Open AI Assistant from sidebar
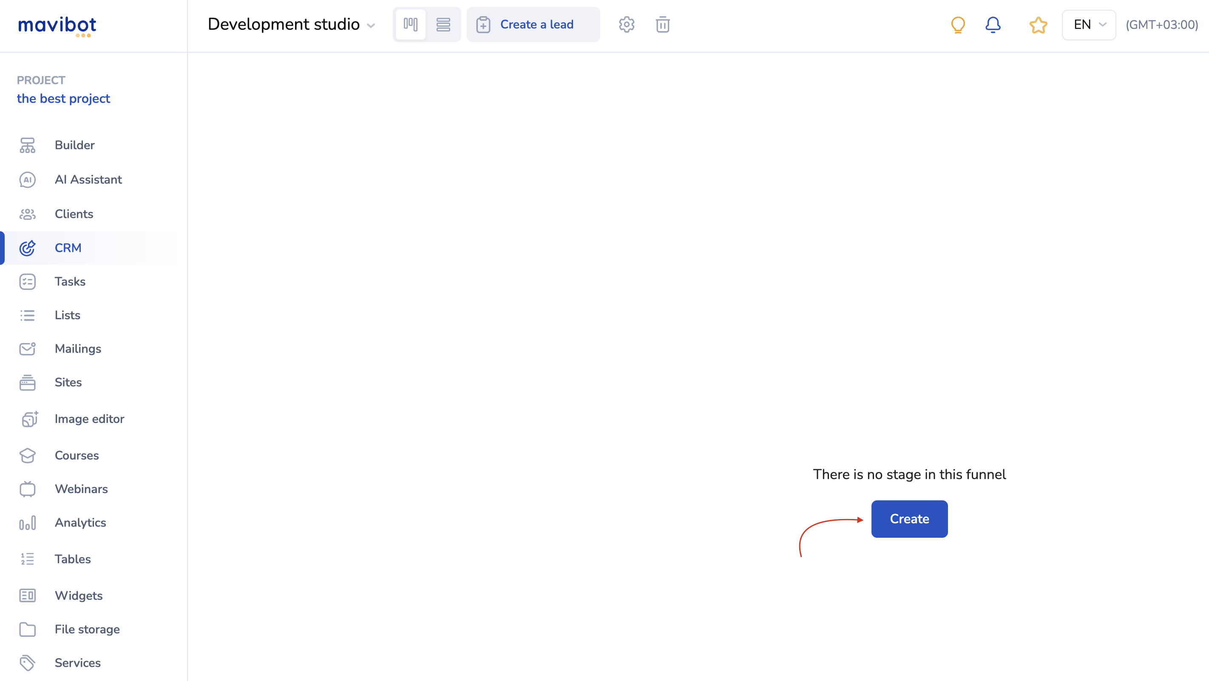The width and height of the screenshot is (1209, 681). [x=88, y=179]
